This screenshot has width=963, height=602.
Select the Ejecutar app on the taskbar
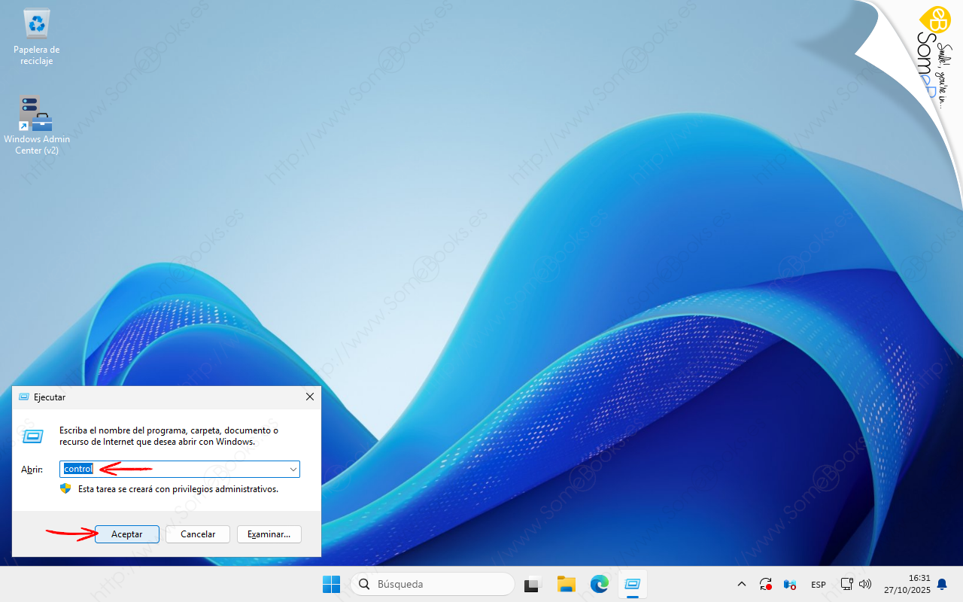click(632, 584)
